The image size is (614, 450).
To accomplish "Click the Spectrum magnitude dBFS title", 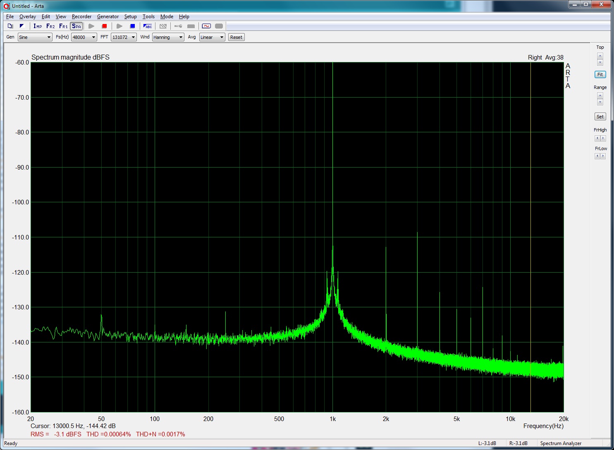I will point(70,57).
